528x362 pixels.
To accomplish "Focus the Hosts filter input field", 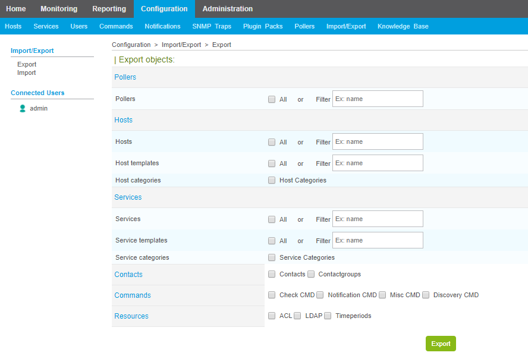I will (378, 141).
